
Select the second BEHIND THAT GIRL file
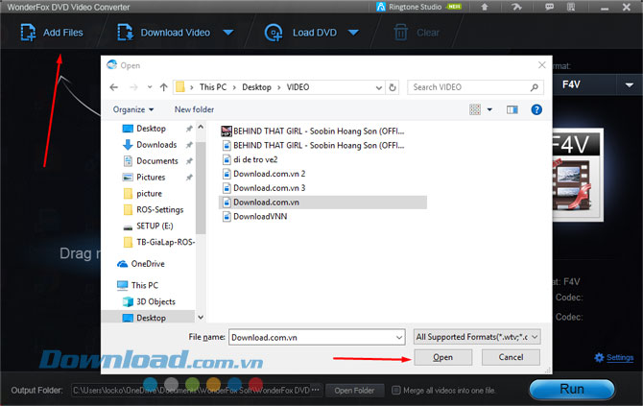pos(313,146)
